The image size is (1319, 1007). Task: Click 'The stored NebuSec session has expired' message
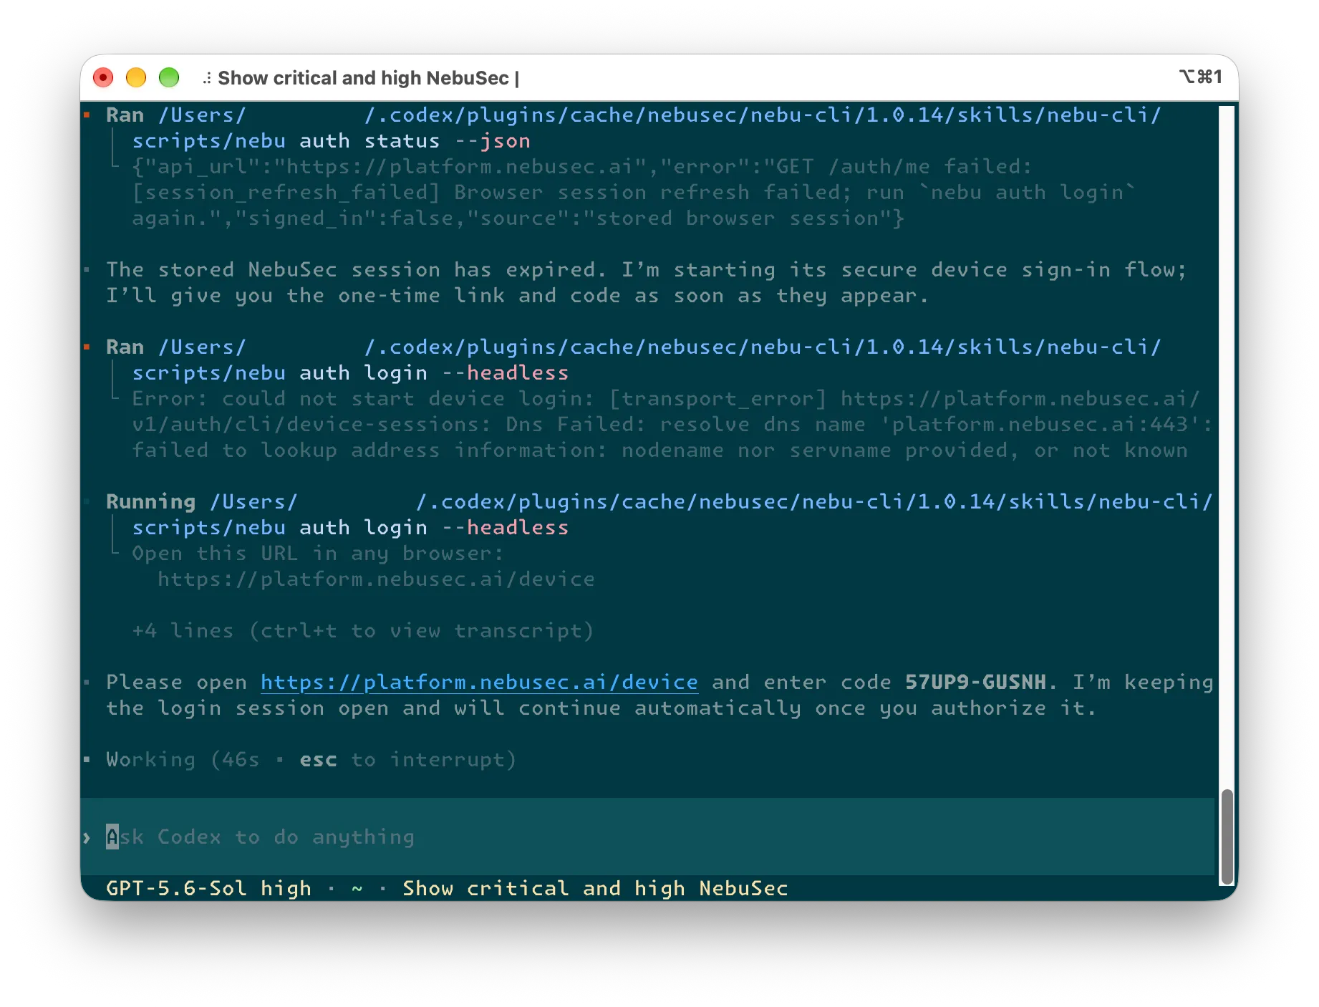click(356, 270)
